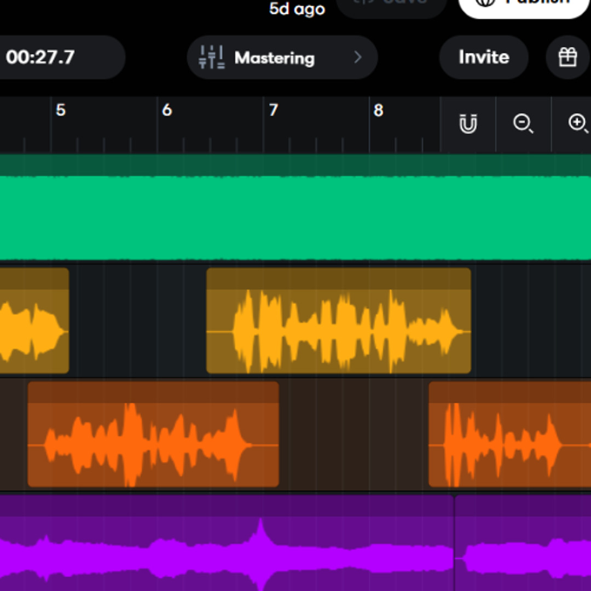
Task: Zoom in the timeline with the plus magnifier
Action: point(577,124)
